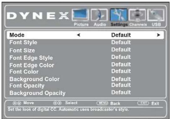Select the Font Size option

(x=22, y=51)
